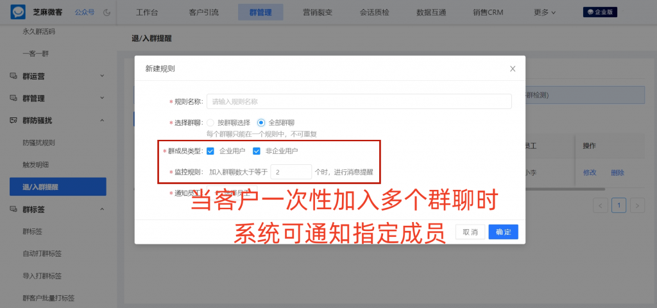Switch to 群管理 top tab
This screenshot has height=308, width=657.
[260, 12]
